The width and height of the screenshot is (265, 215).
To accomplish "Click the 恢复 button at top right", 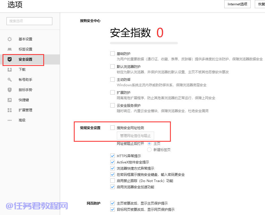I will [260, 4].
